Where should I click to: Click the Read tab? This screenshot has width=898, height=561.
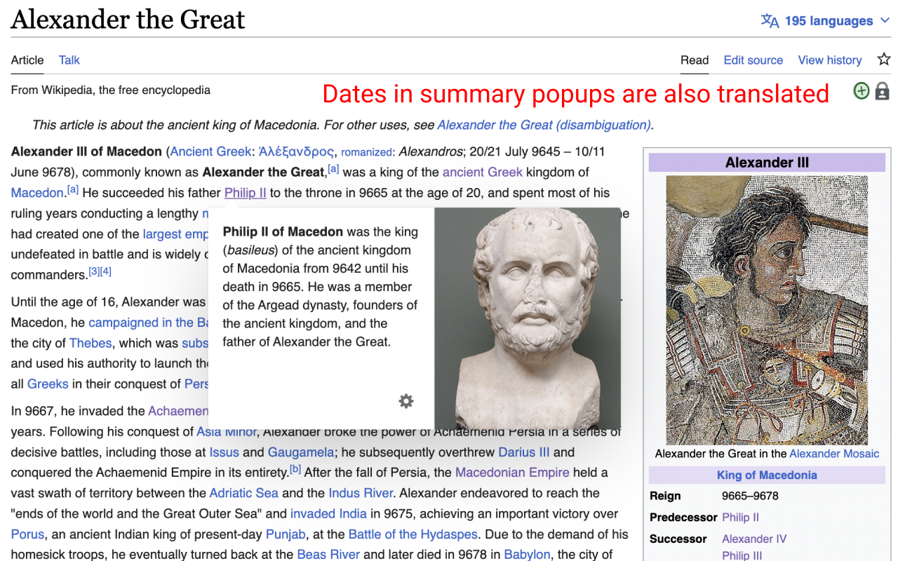(695, 60)
